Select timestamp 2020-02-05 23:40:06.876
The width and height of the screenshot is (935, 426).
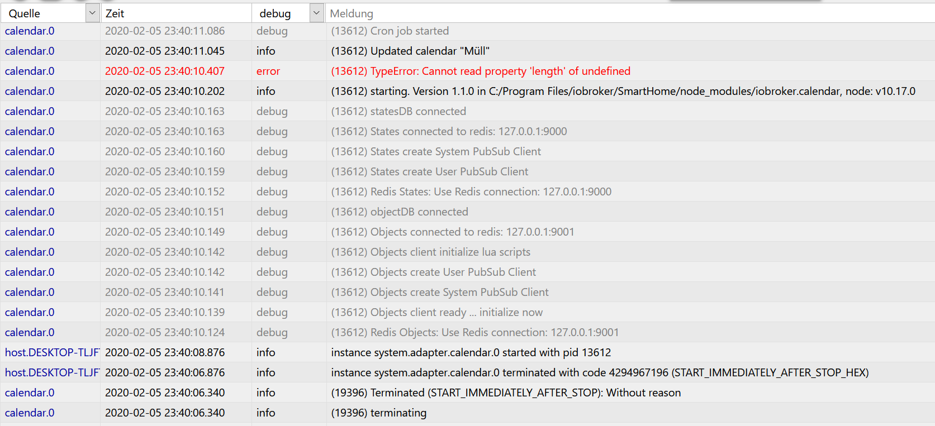(165, 372)
